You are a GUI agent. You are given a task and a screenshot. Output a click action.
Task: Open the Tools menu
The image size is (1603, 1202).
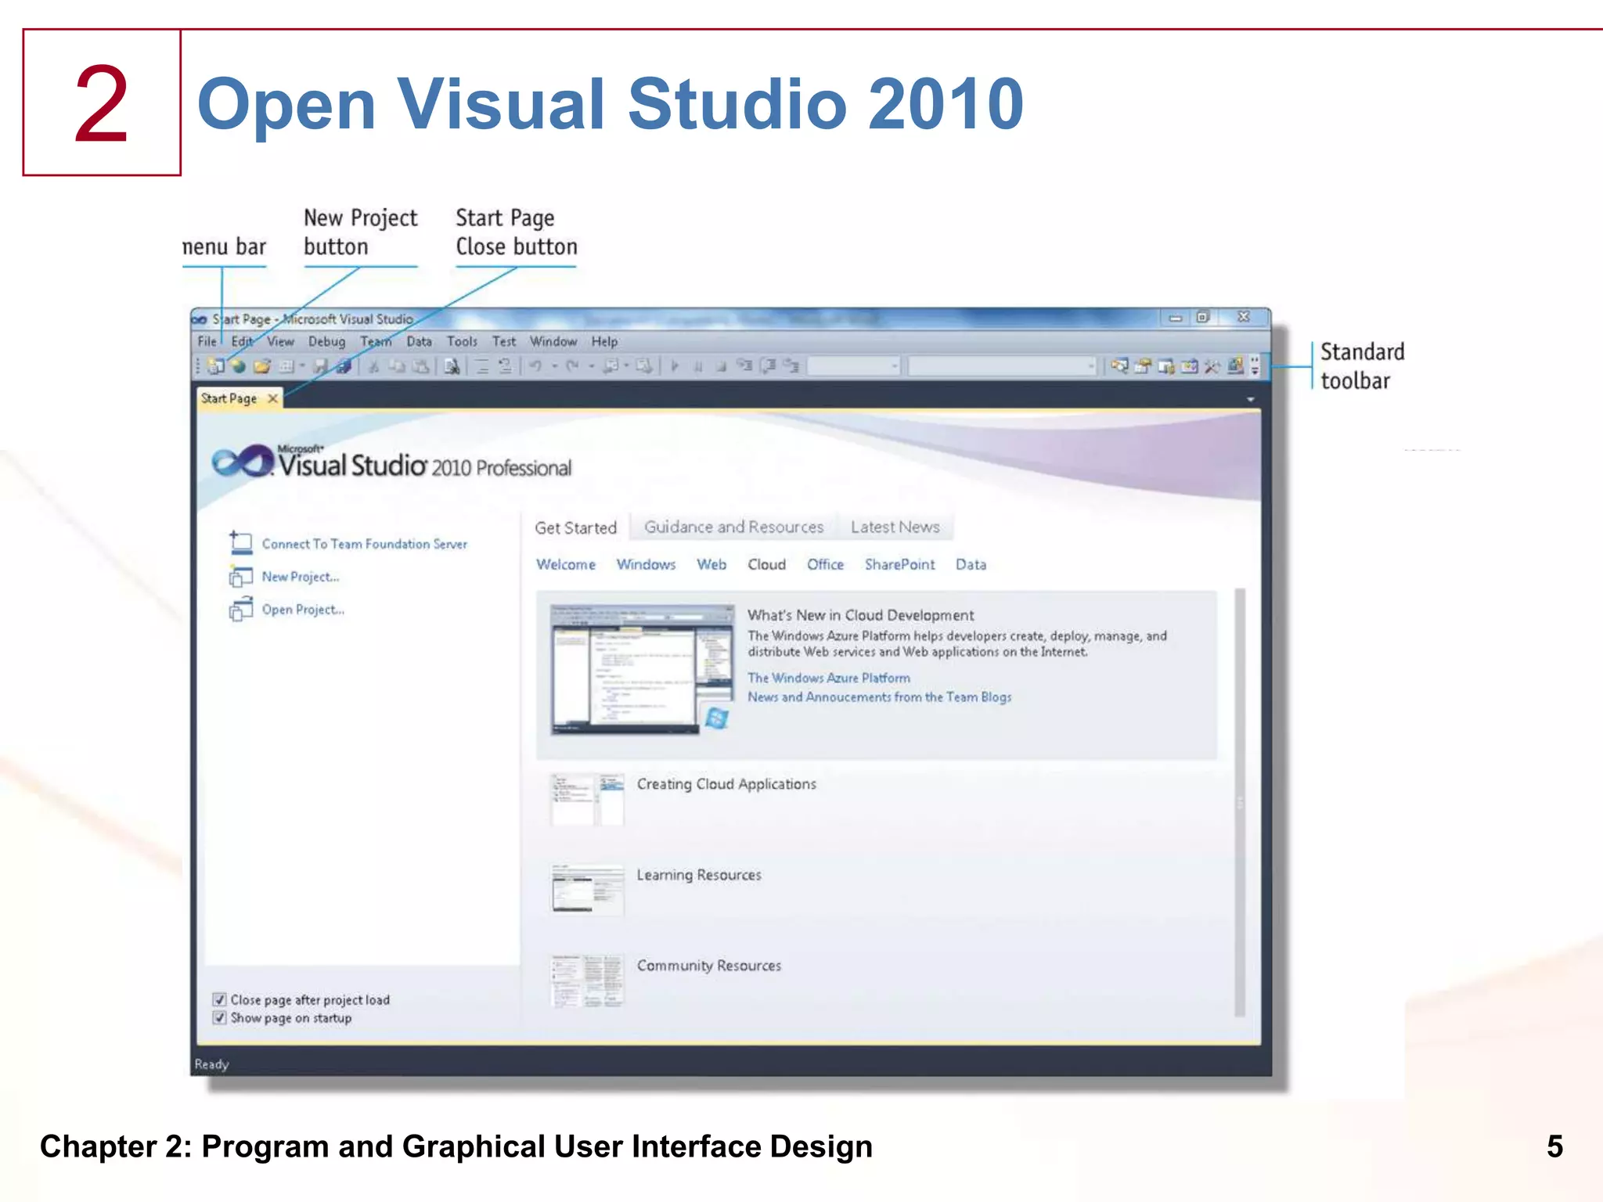point(462,341)
